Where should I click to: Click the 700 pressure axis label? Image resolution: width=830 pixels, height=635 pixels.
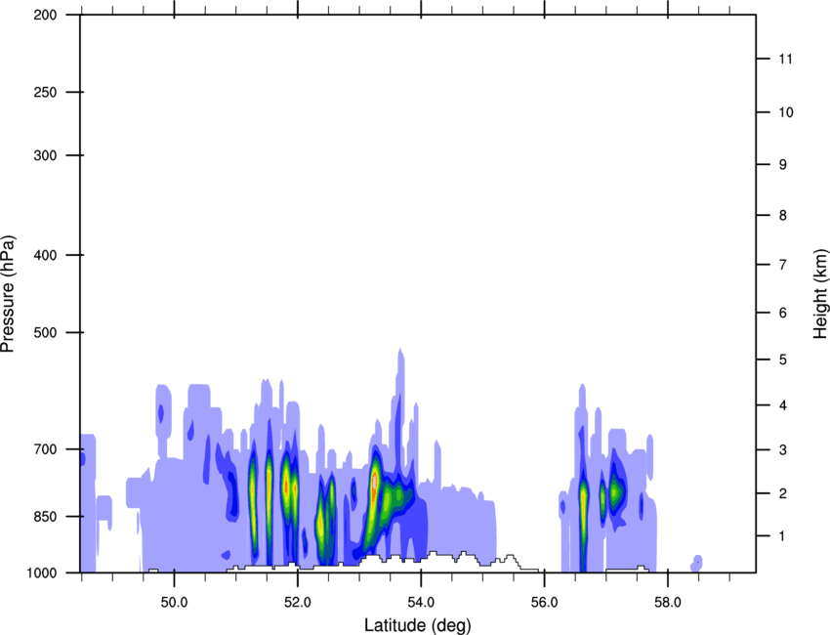(45, 449)
